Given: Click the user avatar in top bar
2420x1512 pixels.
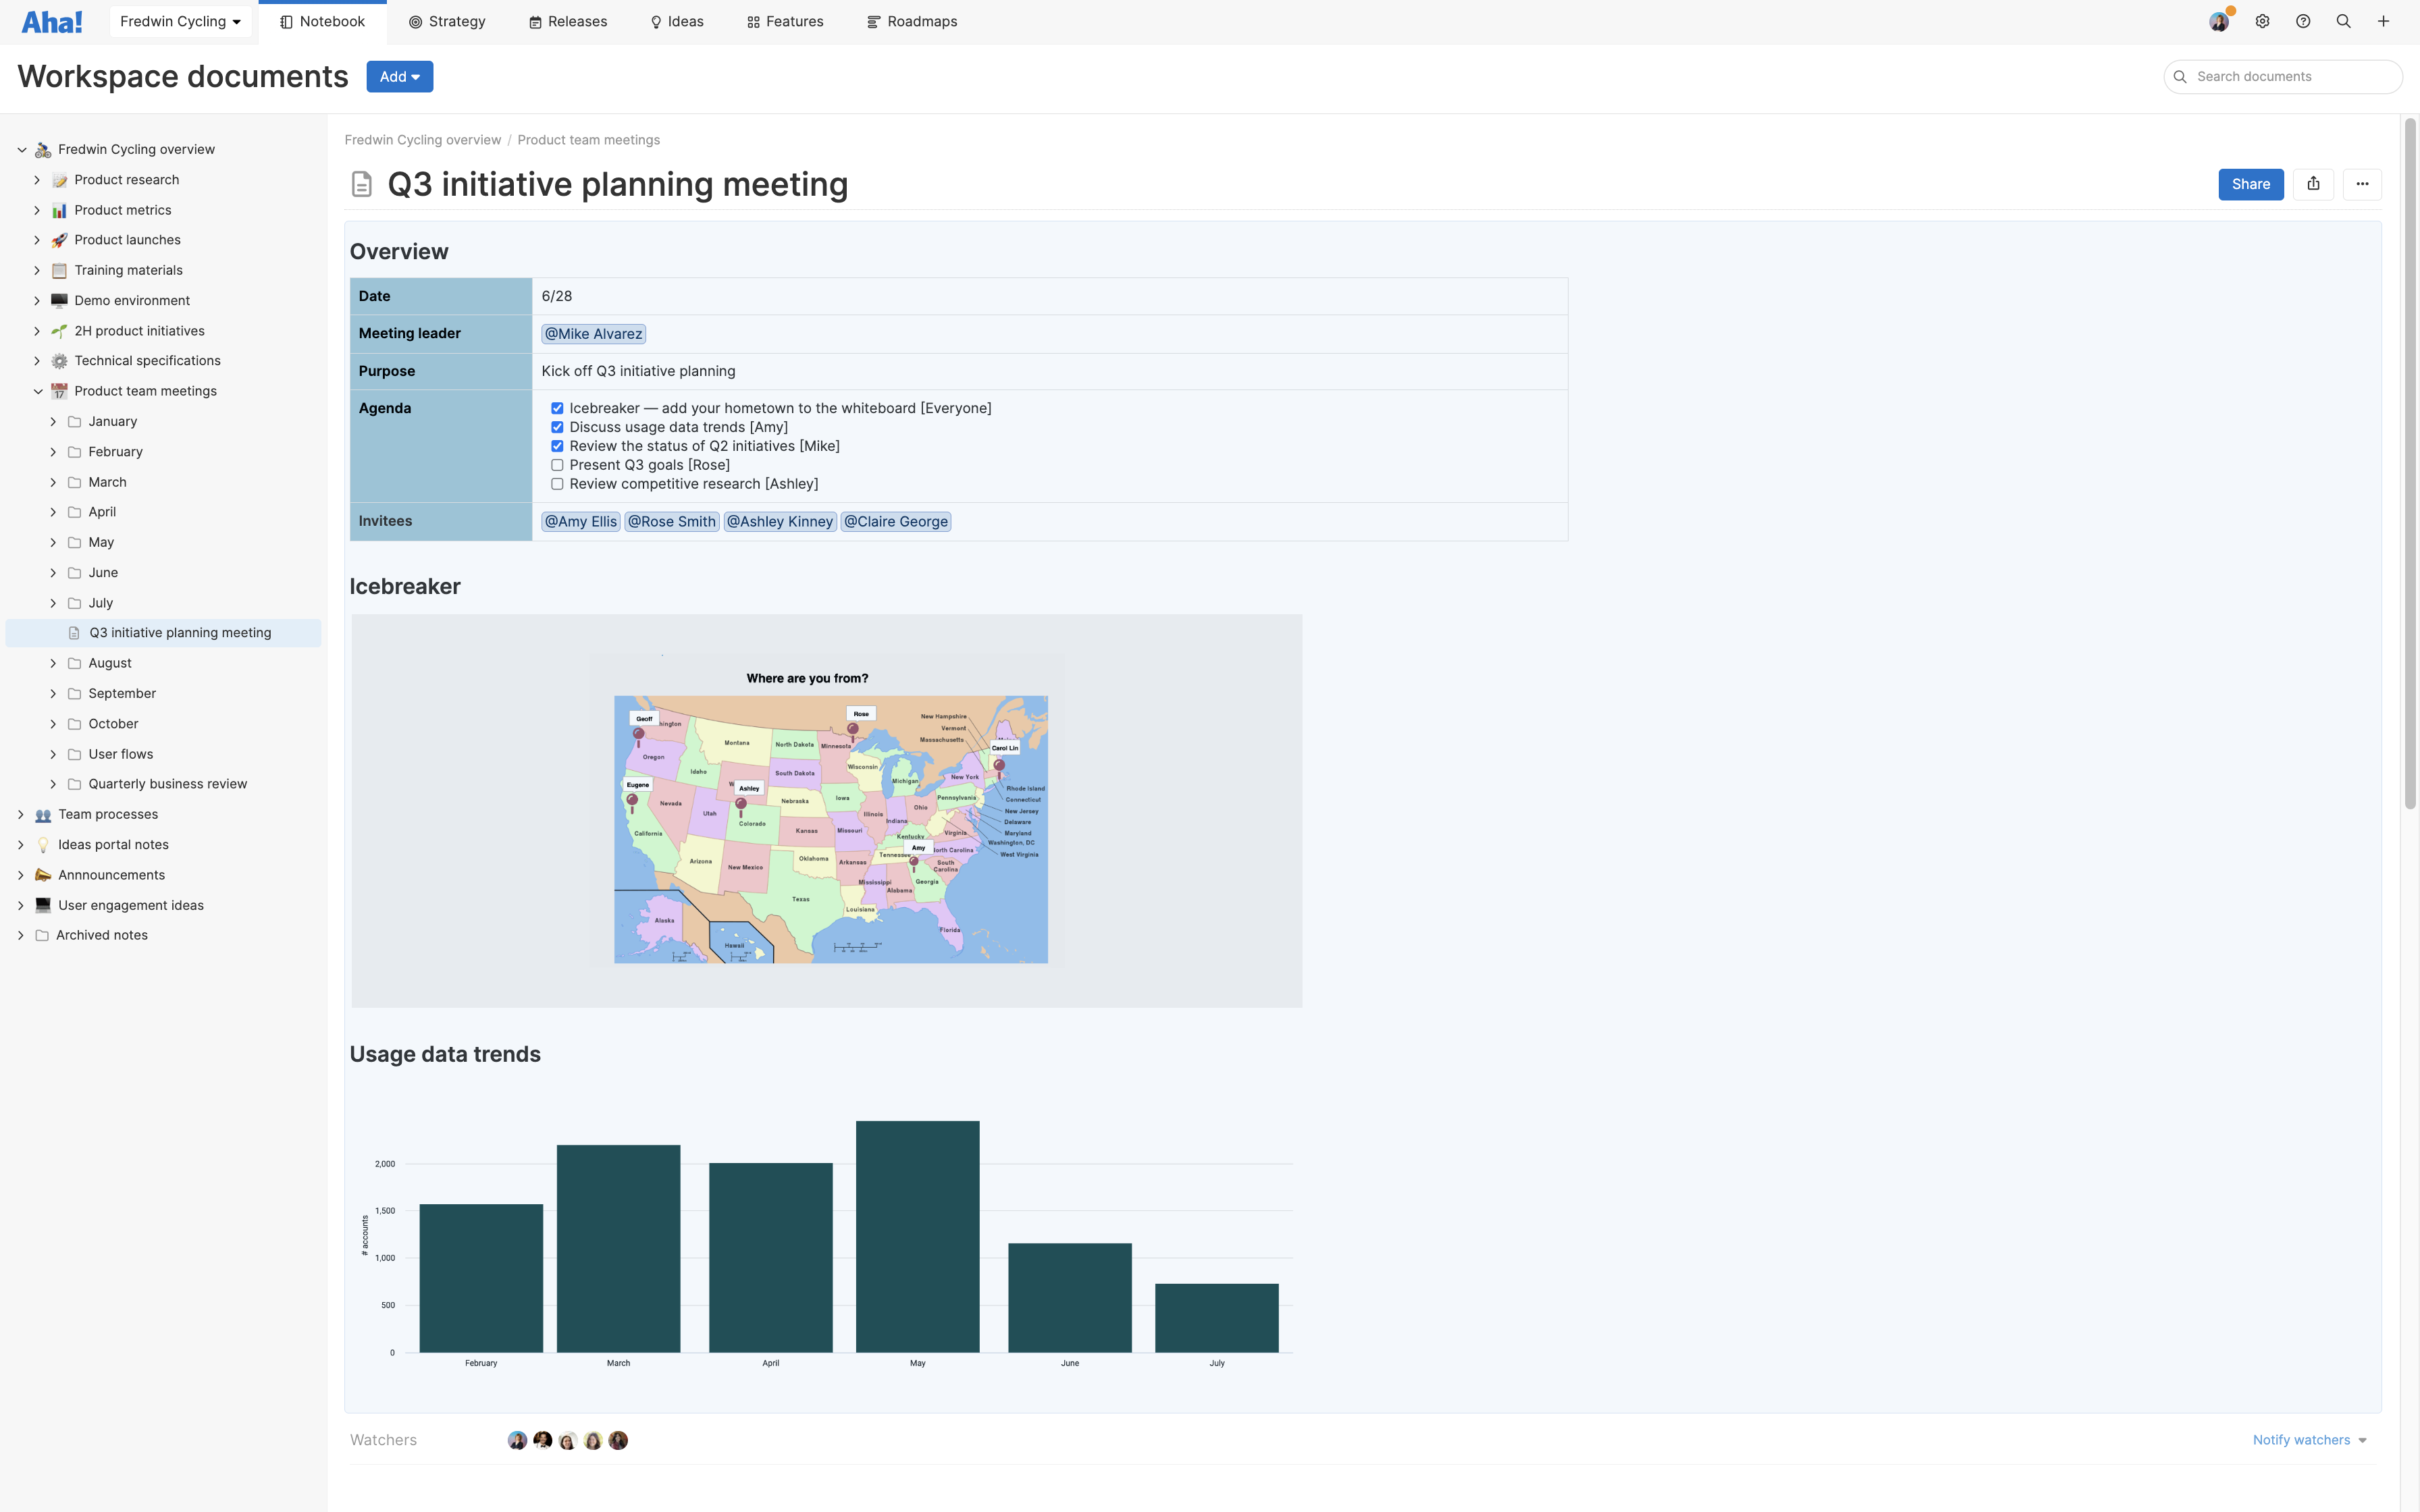Looking at the screenshot, I should [x=2219, y=22].
